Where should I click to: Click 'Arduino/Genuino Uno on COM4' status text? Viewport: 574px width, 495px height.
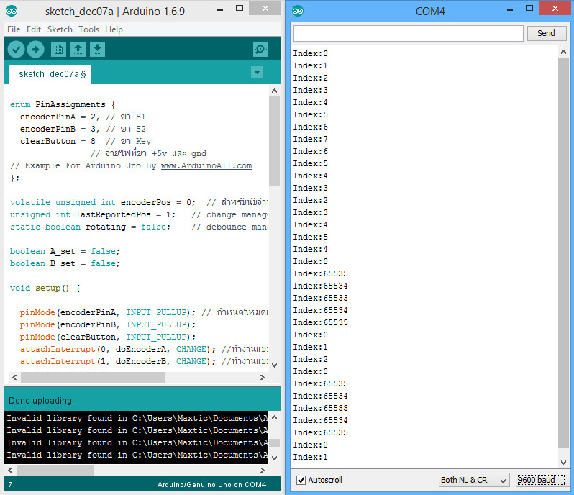[212, 485]
